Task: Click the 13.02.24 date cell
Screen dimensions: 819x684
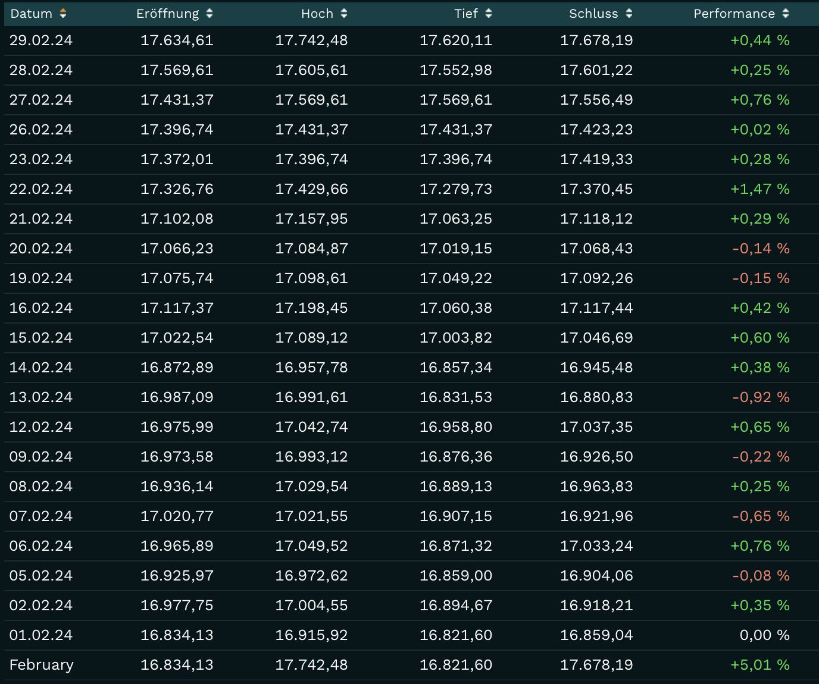Action: [x=41, y=397]
